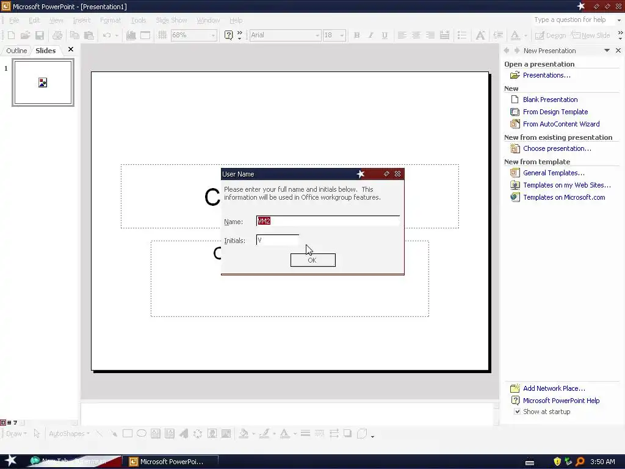Click the Name input field in dialog

[x=328, y=221]
